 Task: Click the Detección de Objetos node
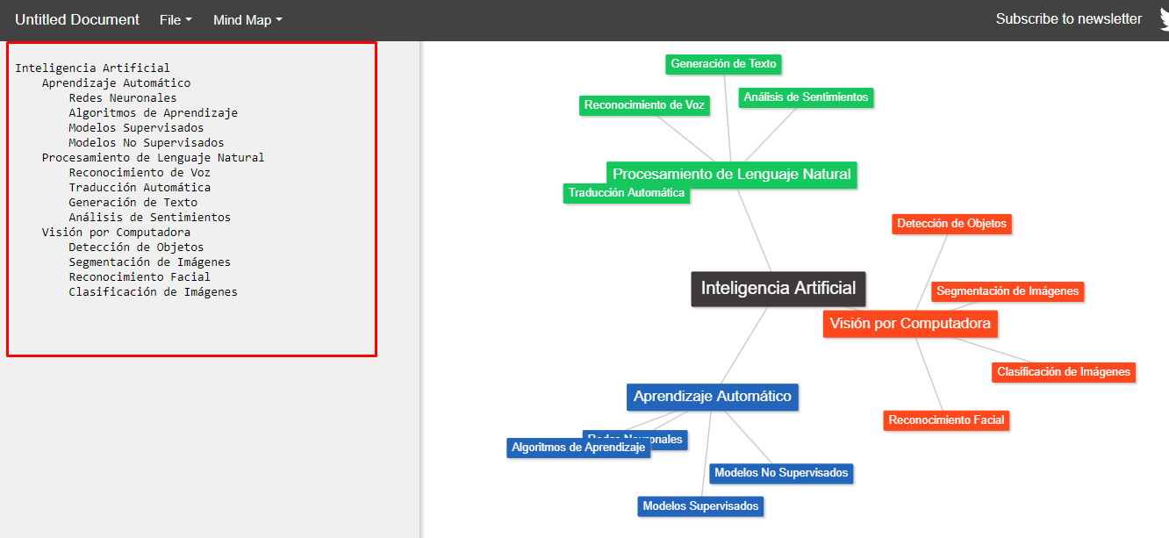coord(952,224)
